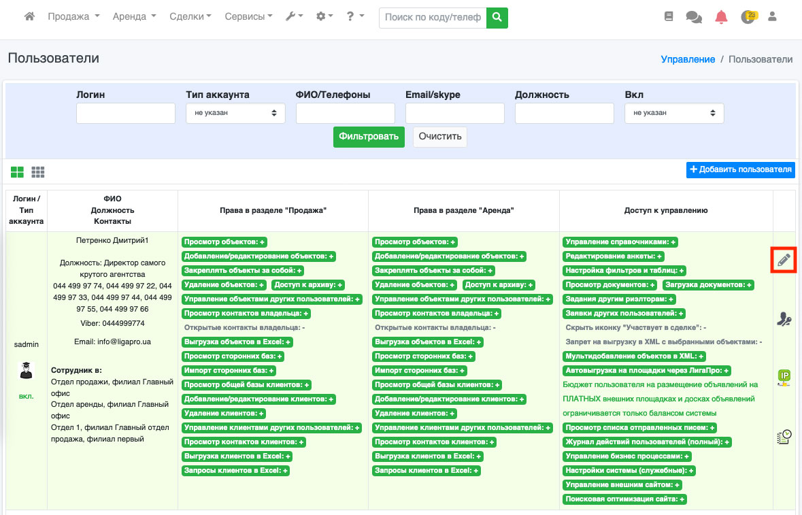802x515 pixels.
Task: Click the green search magnifier button
Action: tap(497, 18)
